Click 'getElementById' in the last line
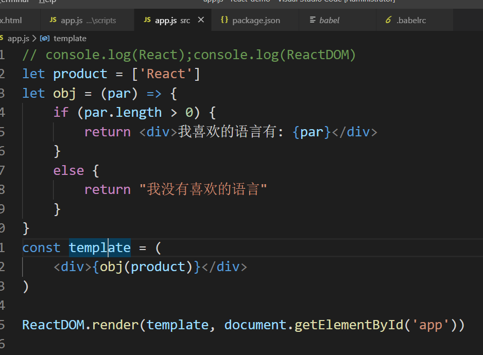The image size is (483, 355). coord(349,325)
